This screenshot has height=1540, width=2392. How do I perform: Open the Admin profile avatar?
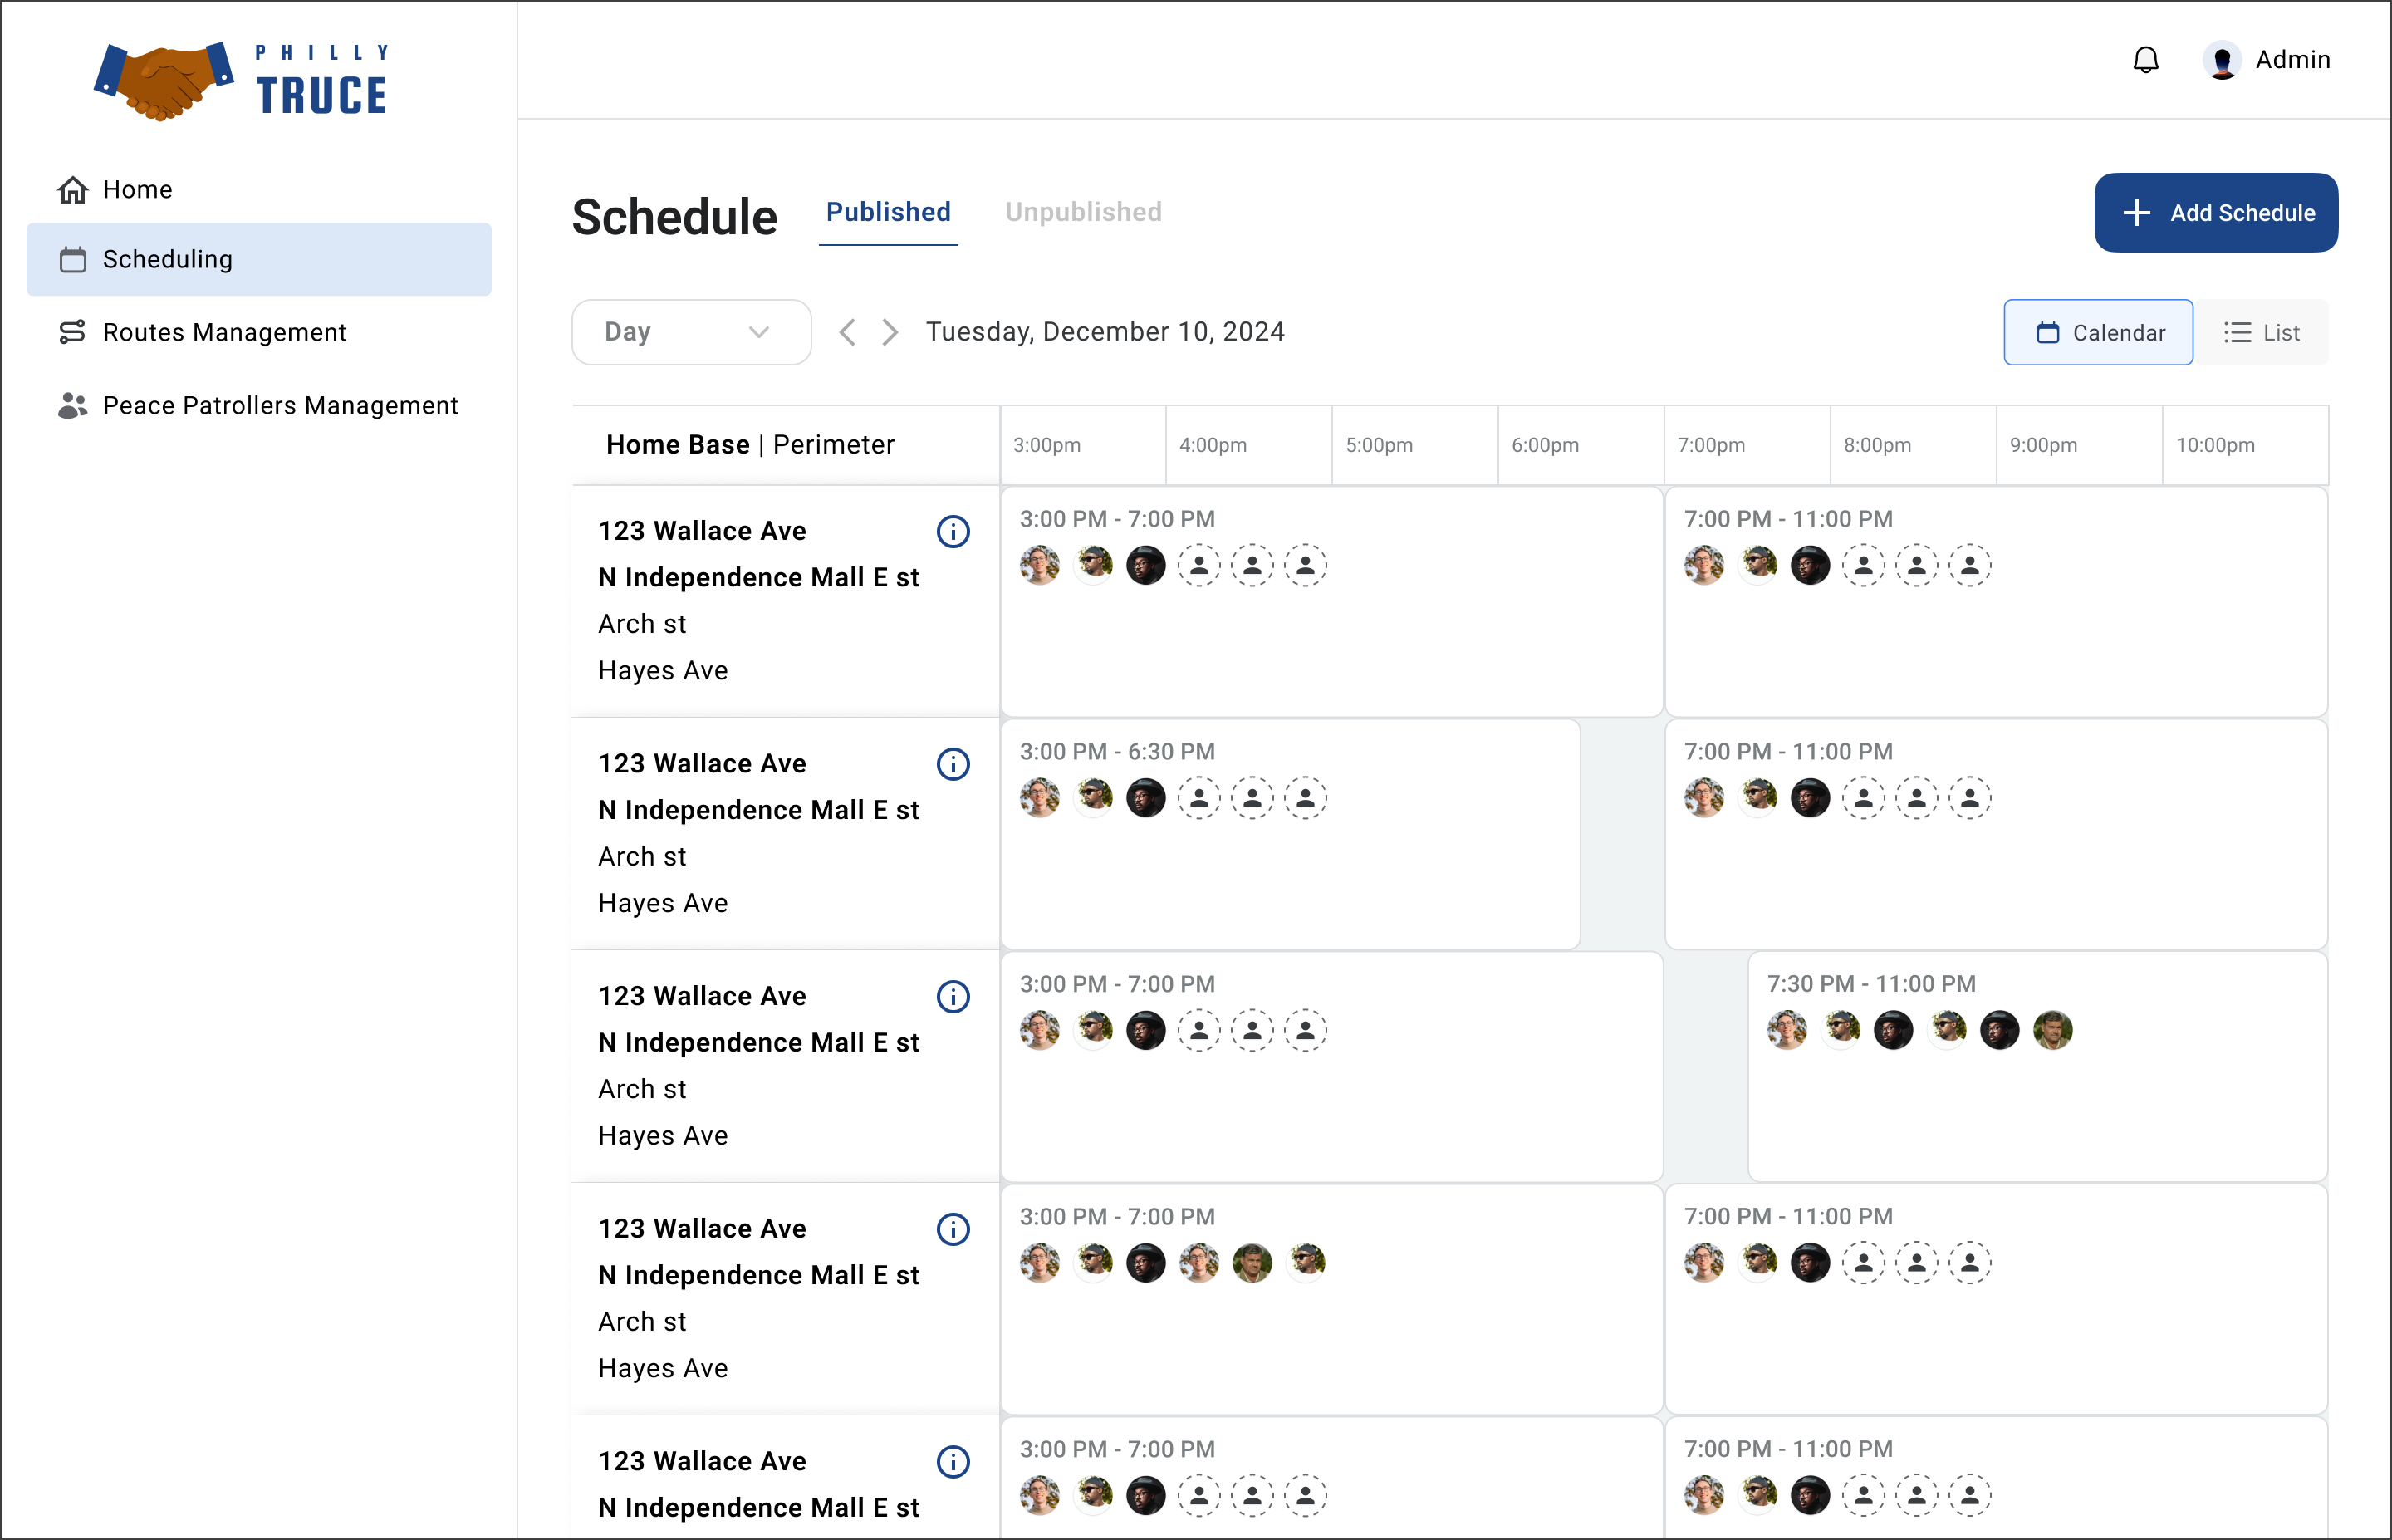click(x=2221, y=60)
